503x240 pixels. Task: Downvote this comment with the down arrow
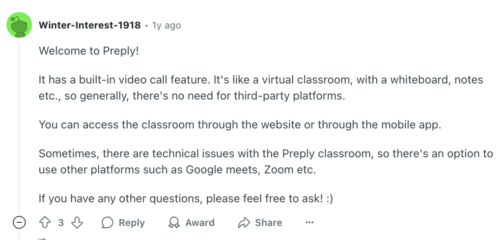[77, 223]
